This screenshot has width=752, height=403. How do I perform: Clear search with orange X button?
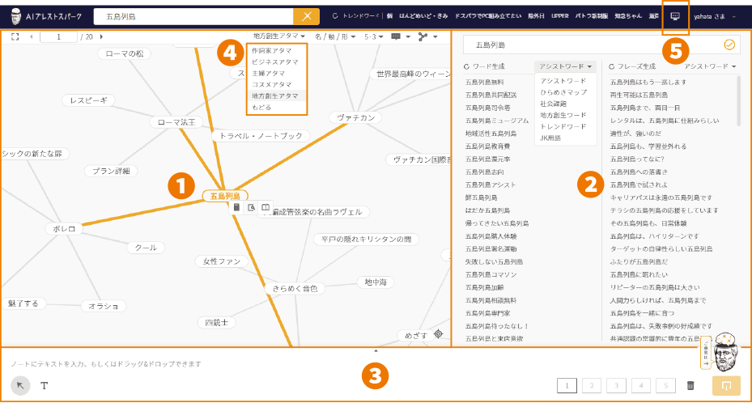click(x=307, y=16)
